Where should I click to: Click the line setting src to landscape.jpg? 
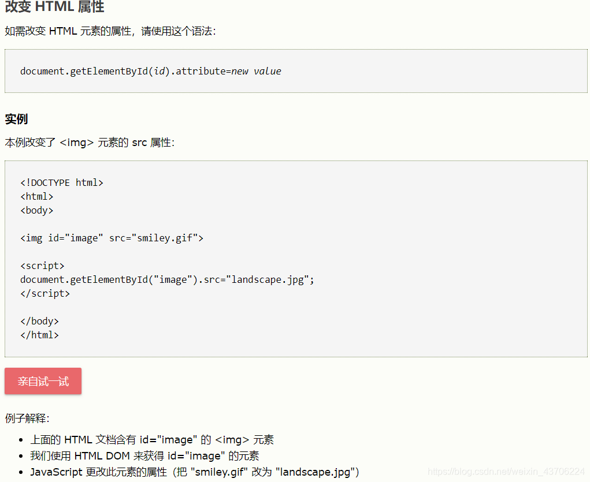click(167, 280)
